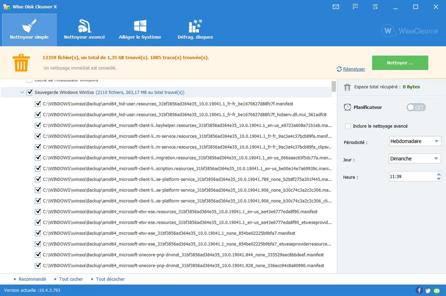Open Périodicité dropdown Hebdomadaire
The height and width of the screenshot is (296, 446).
pos(415,141)
